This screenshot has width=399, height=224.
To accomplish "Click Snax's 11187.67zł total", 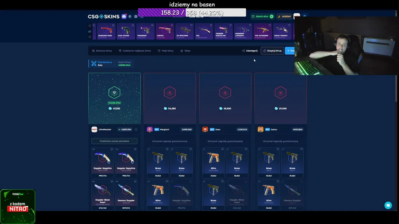I will (242, 129).
